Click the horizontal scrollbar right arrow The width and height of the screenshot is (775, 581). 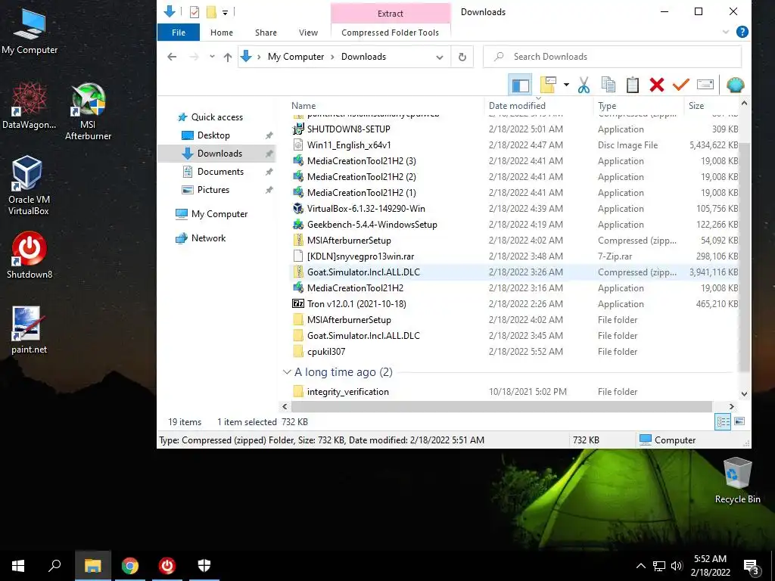click(732, 406)
